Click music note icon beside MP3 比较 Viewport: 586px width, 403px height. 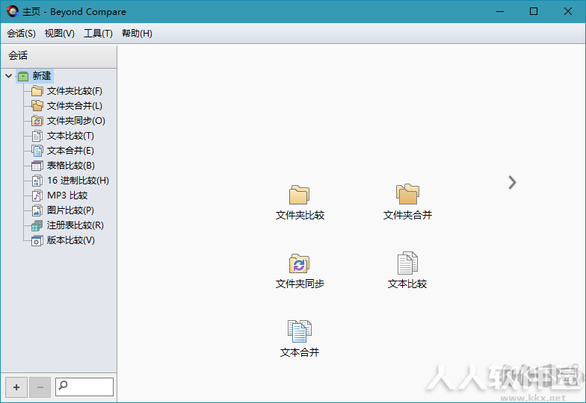pyautogui.click(x=37, y=196)
